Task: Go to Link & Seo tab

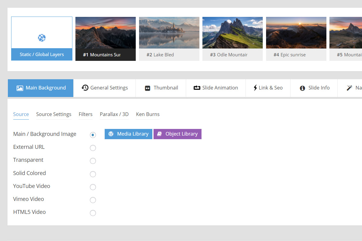Action: click(x=268, y=88)
